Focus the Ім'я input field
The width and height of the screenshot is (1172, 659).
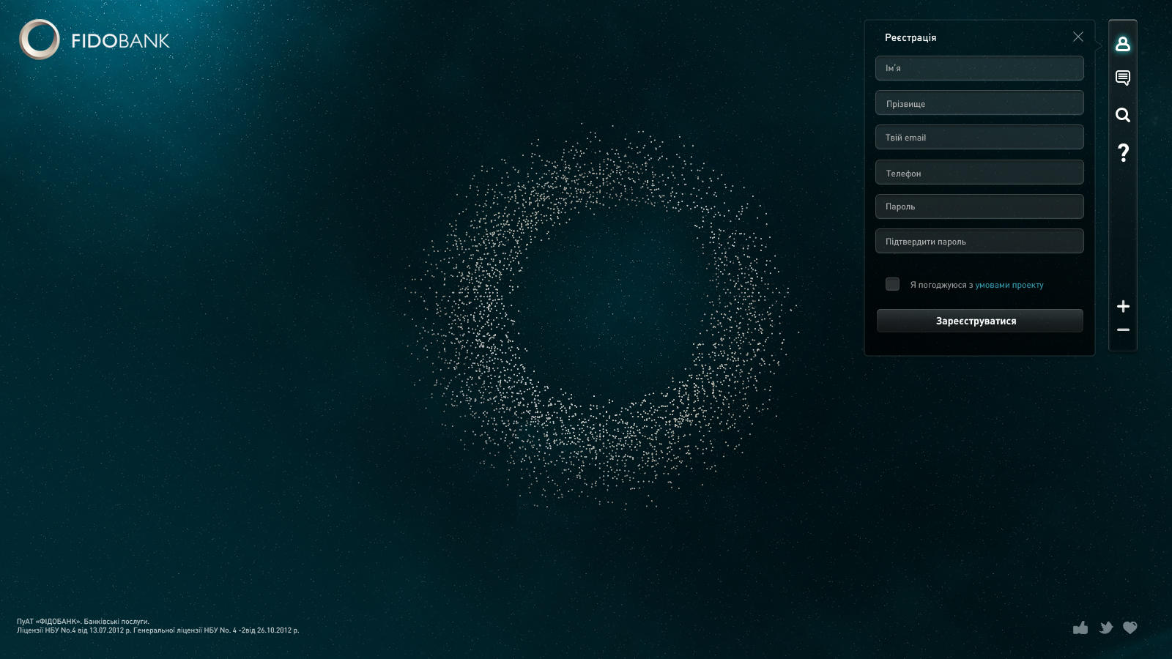click(979, 68)
